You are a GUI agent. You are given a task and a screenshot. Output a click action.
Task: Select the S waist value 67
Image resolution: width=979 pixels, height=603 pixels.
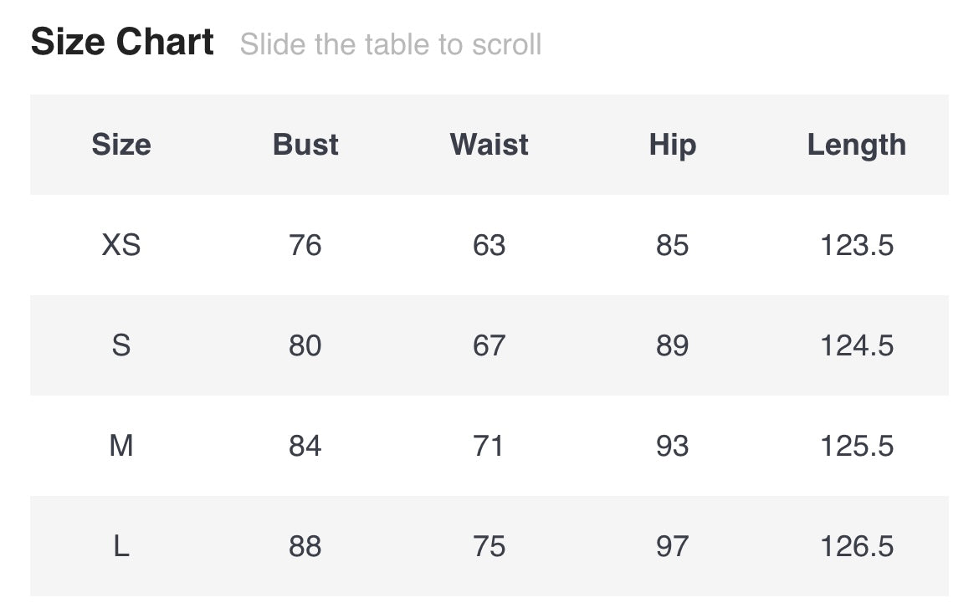[x=489, y=345]
